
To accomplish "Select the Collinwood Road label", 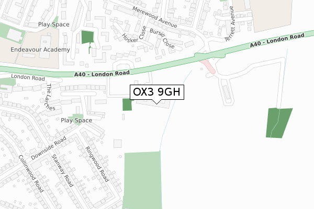I will point(31,173).
